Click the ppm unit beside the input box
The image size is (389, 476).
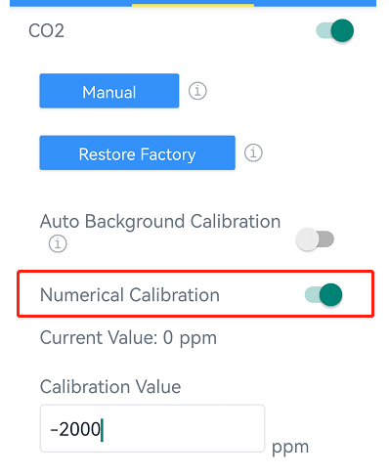(290, 447)
